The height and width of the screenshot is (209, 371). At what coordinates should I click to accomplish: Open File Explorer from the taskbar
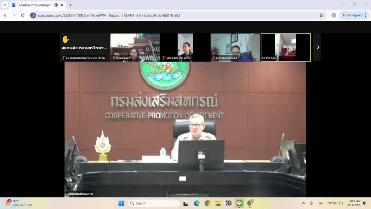218,203
